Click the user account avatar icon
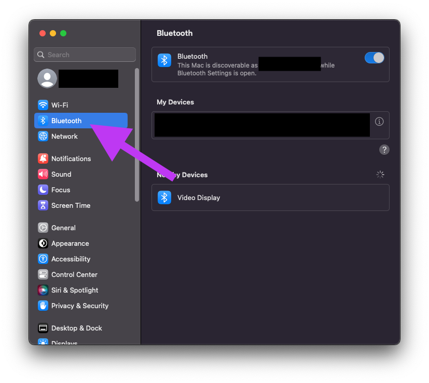This screenshot has width=429, height=383. [x=47, y=78]
